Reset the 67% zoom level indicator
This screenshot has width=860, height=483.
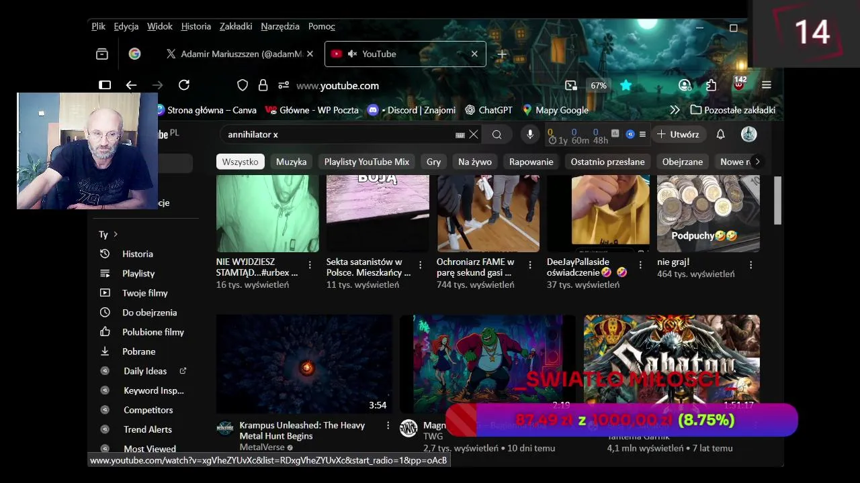[599, 85]
